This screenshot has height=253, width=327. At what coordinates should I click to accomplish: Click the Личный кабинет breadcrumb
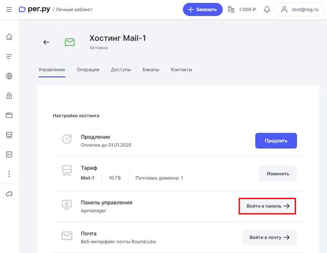(74, 10)
